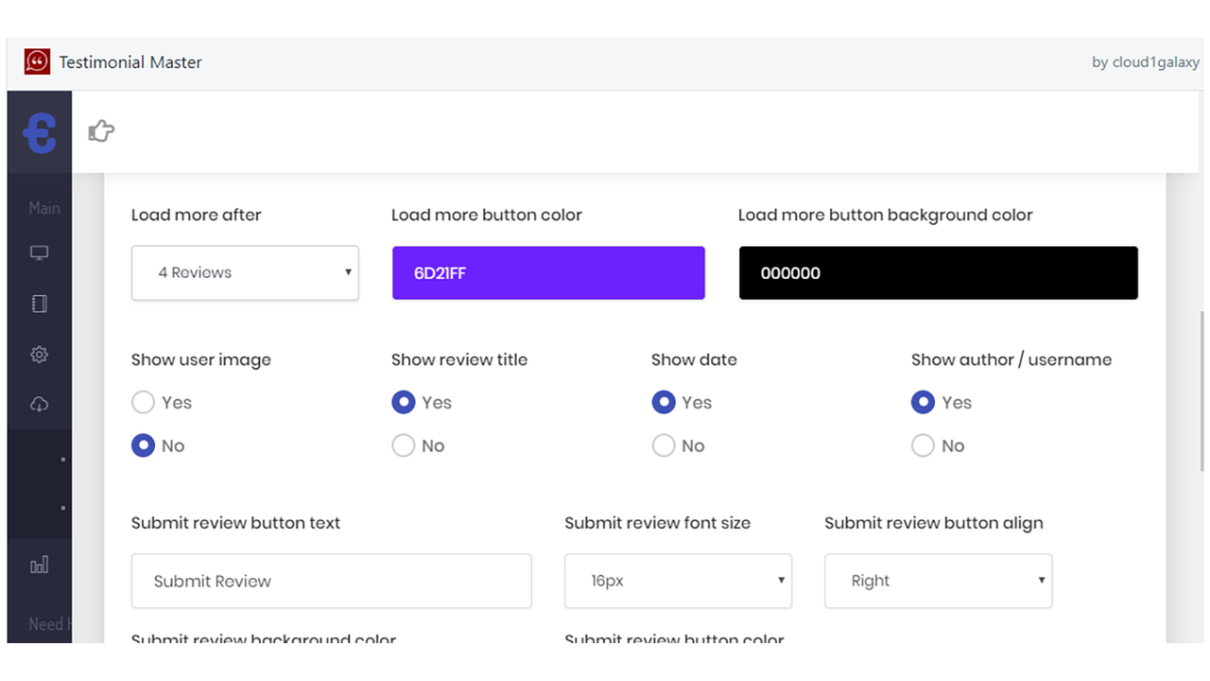Viewport: 1210px width, 681px height.
Task: Click the Need Help item in sidebar
Action: point(45,624)
